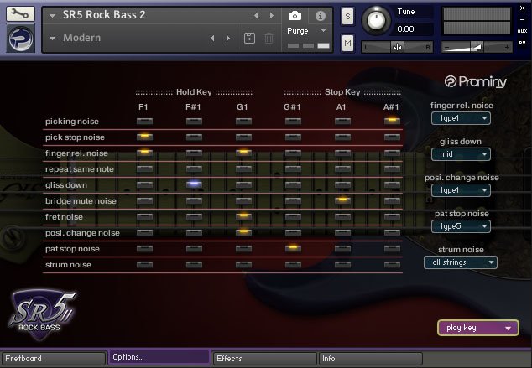Click the camera snapshot icon
532x368 pixels.
point(295,16)
